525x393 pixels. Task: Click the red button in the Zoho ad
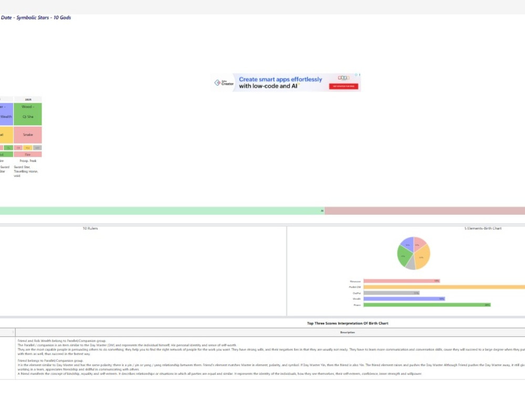tap(343, 86)
